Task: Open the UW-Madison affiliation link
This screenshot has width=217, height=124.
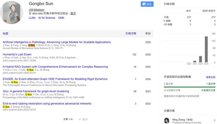Action: click(x=36, y=10)
